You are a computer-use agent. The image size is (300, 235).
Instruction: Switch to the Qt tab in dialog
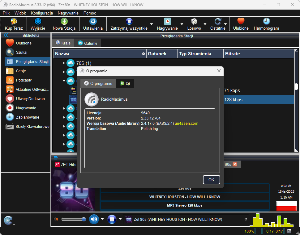[125, 83]
